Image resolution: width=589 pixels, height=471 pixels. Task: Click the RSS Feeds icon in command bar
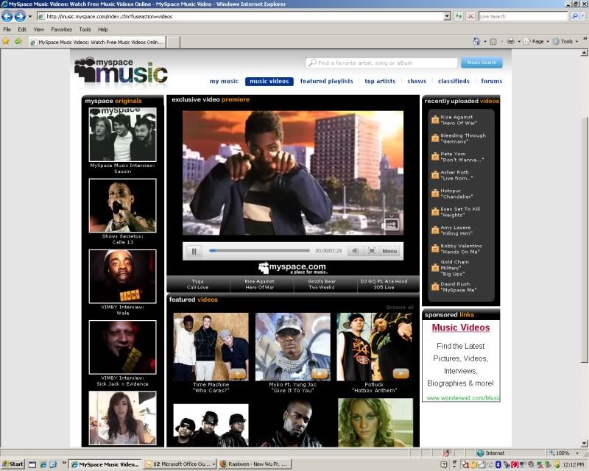tap(493, 42)
